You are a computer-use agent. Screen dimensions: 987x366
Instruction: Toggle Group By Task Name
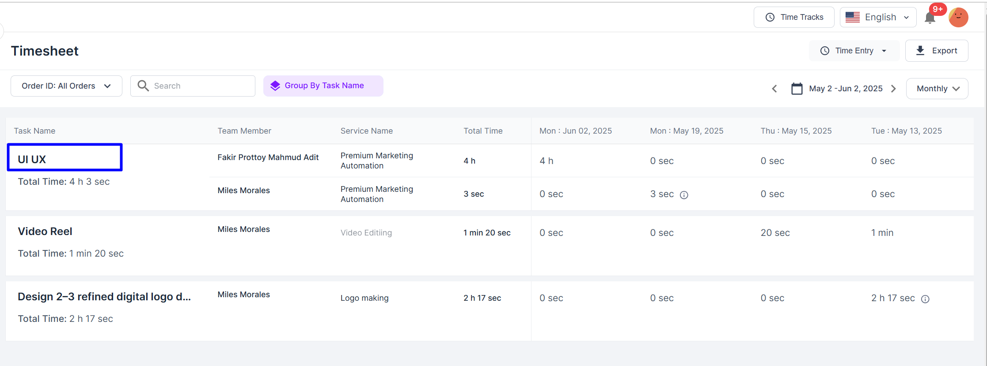(x=323, y=86)
